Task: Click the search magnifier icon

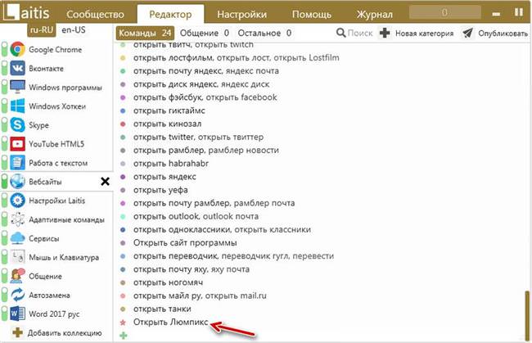Action: (340, 33)
